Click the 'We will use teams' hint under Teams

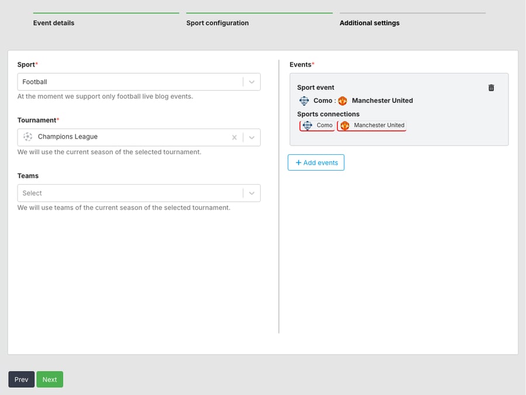pos(124,208)
